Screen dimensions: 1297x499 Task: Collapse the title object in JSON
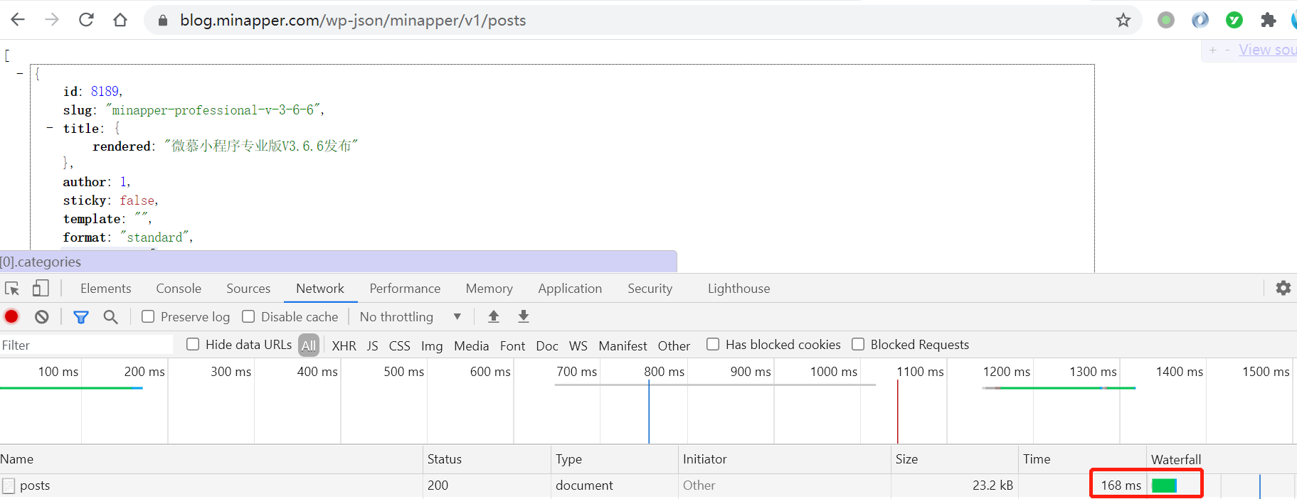(50, 128)
